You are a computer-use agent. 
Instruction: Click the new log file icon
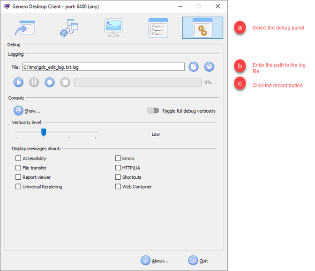pos(194,67)
